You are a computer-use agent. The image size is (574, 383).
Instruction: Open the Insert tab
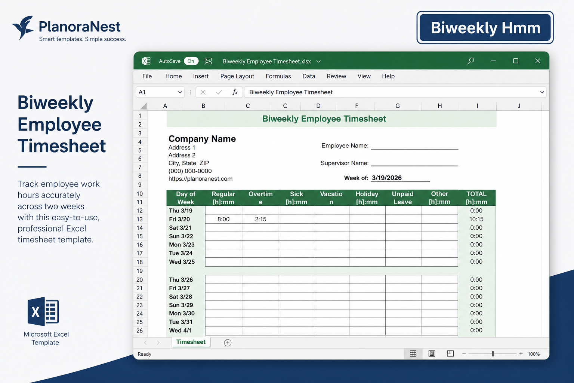tap(201, 76)
